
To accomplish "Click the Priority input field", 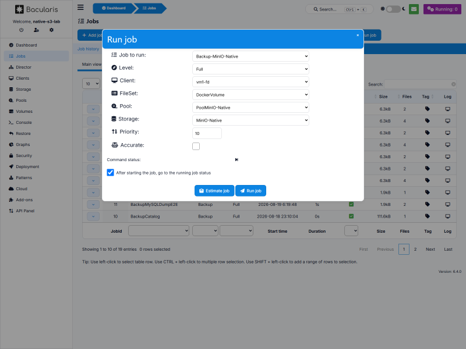I will tap(207, 133).
